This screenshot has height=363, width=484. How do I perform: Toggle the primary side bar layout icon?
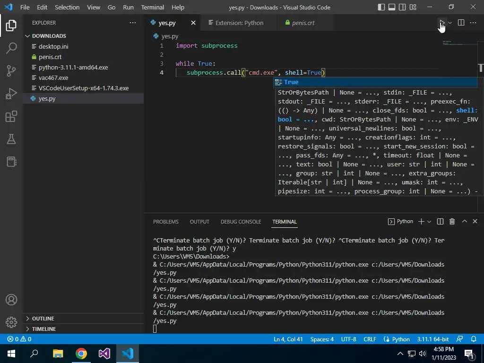(381, 7)
